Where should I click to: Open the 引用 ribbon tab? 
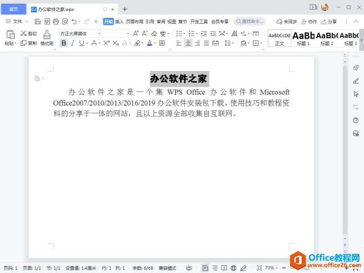point(150,21)
